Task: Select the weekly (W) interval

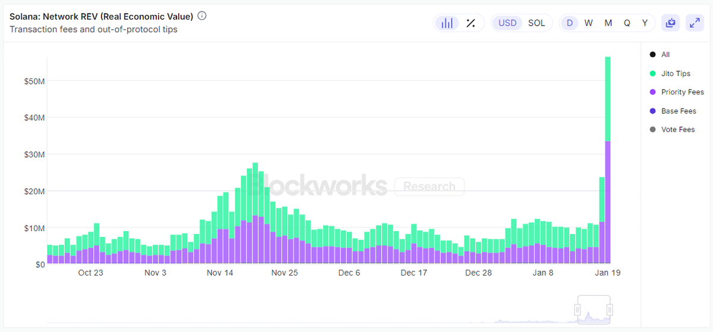Action: pos(588,23)
